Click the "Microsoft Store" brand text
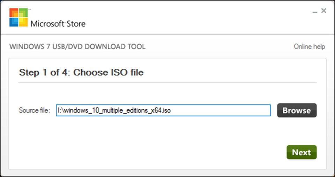The height and width of the screenshot is (177, 335). point(58,23)
